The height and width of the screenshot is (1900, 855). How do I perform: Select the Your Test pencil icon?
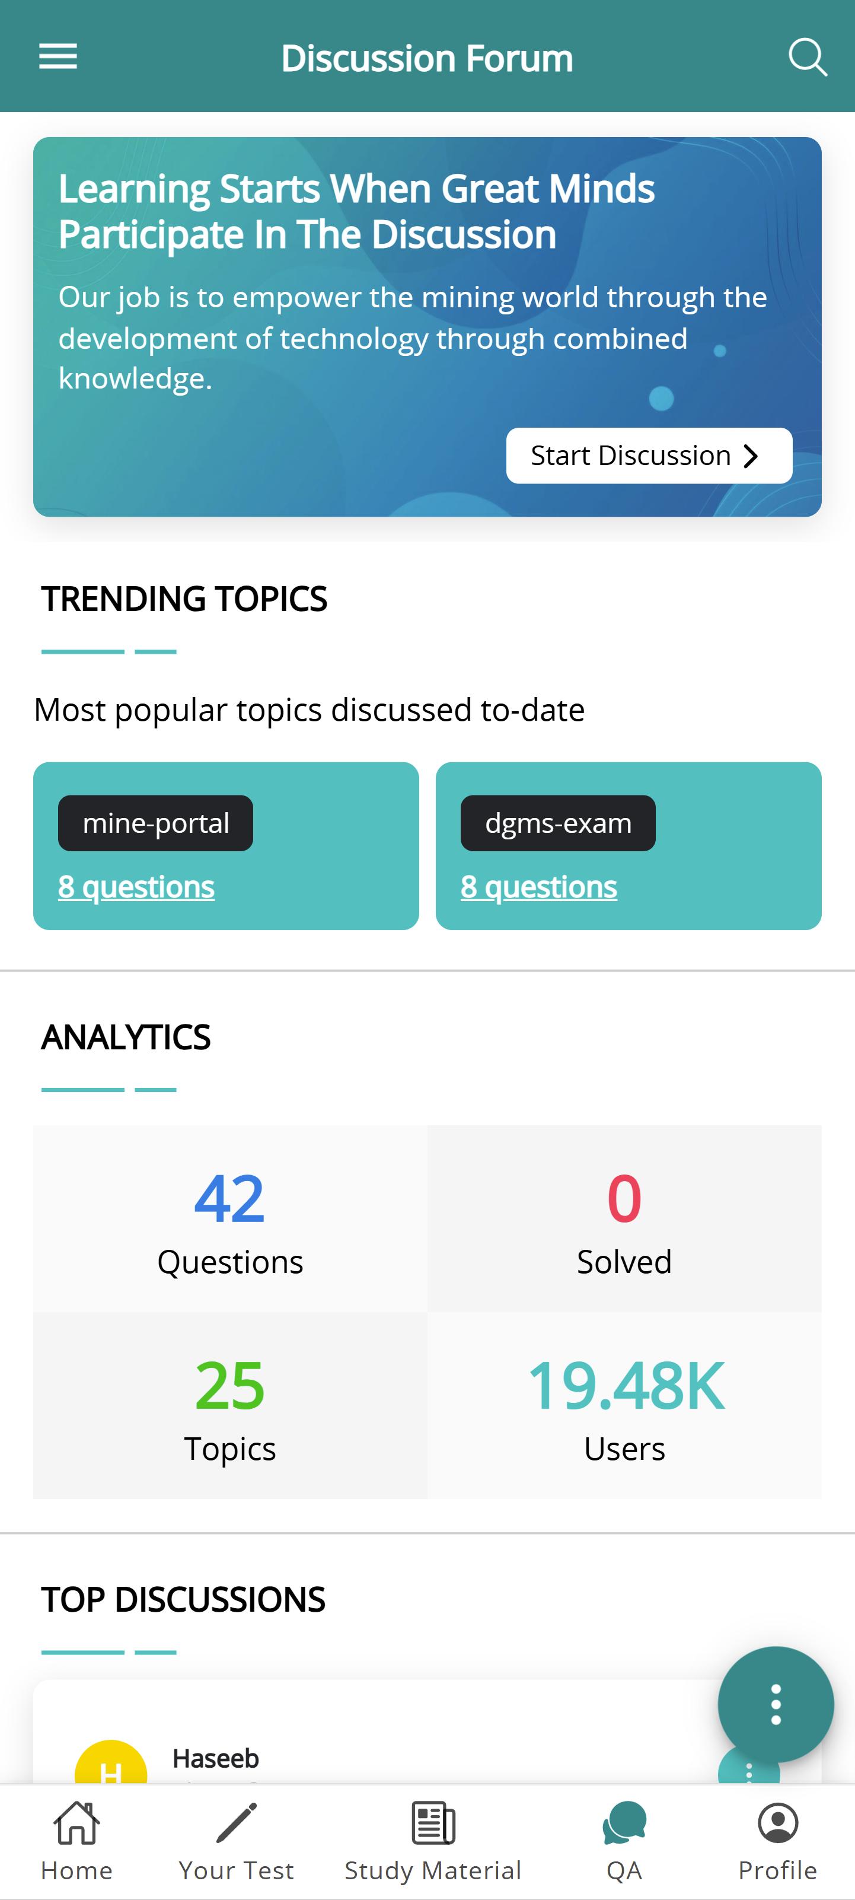point(236,1822)
